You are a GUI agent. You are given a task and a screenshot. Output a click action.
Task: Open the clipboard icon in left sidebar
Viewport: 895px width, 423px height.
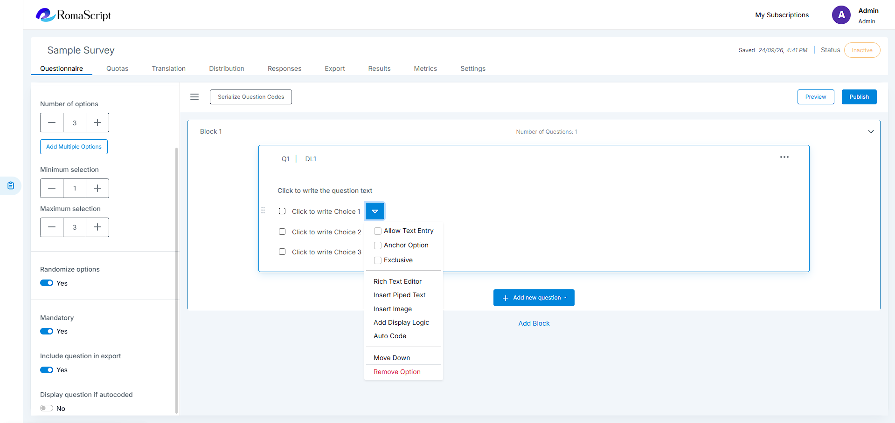tap(11, 186)
